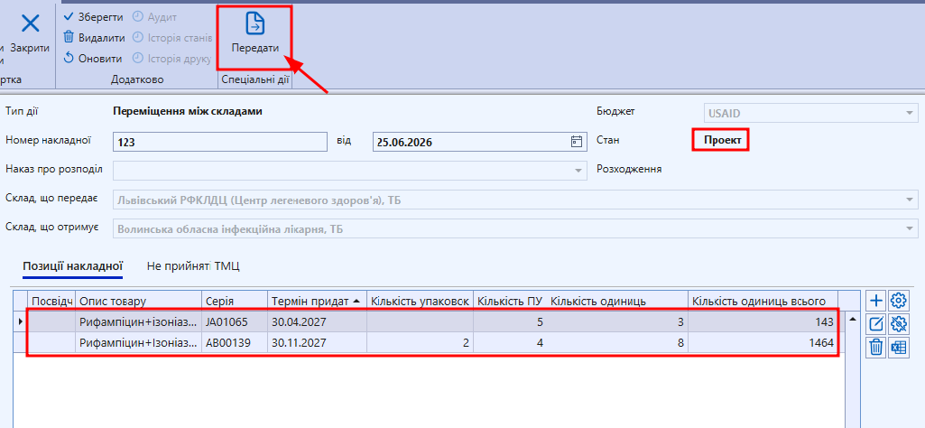Image resolution: width=925 pixels, height=428 pixels.
Task: Click the Кількість одиниць column header
Action: 617,301
